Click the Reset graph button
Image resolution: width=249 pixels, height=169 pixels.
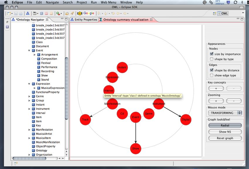[225, 138]
